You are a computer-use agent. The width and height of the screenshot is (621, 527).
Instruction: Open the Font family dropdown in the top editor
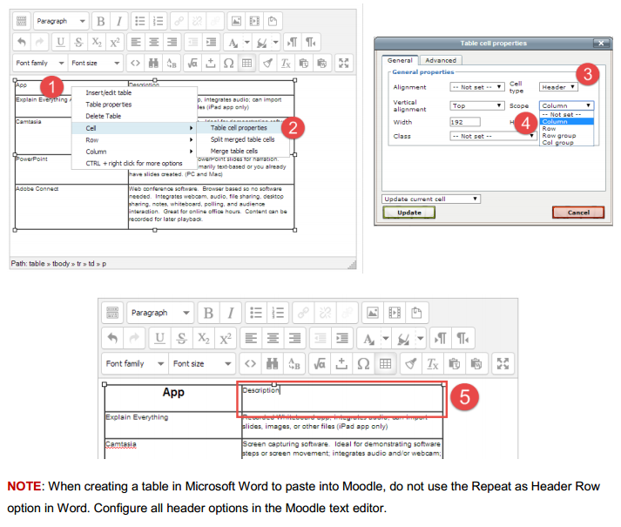coord(40,63)
